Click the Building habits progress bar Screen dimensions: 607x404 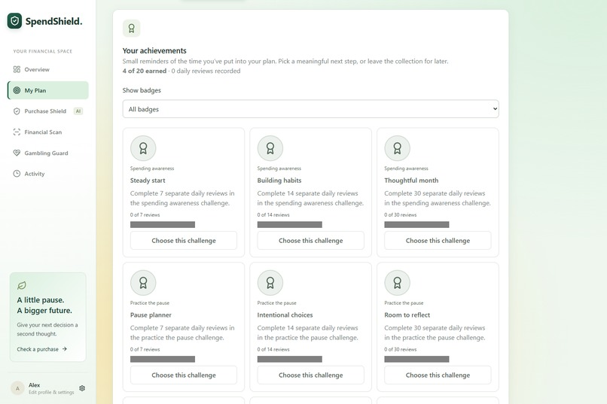[x=289, y=225]
